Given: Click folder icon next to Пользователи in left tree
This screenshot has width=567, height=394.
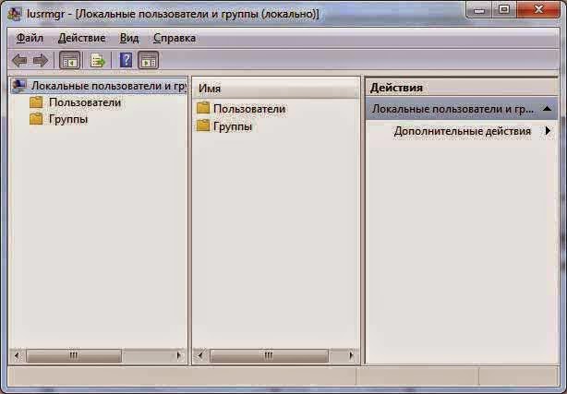Looking at the screenshot, I should pyautogui.click(x=36, y=102).
